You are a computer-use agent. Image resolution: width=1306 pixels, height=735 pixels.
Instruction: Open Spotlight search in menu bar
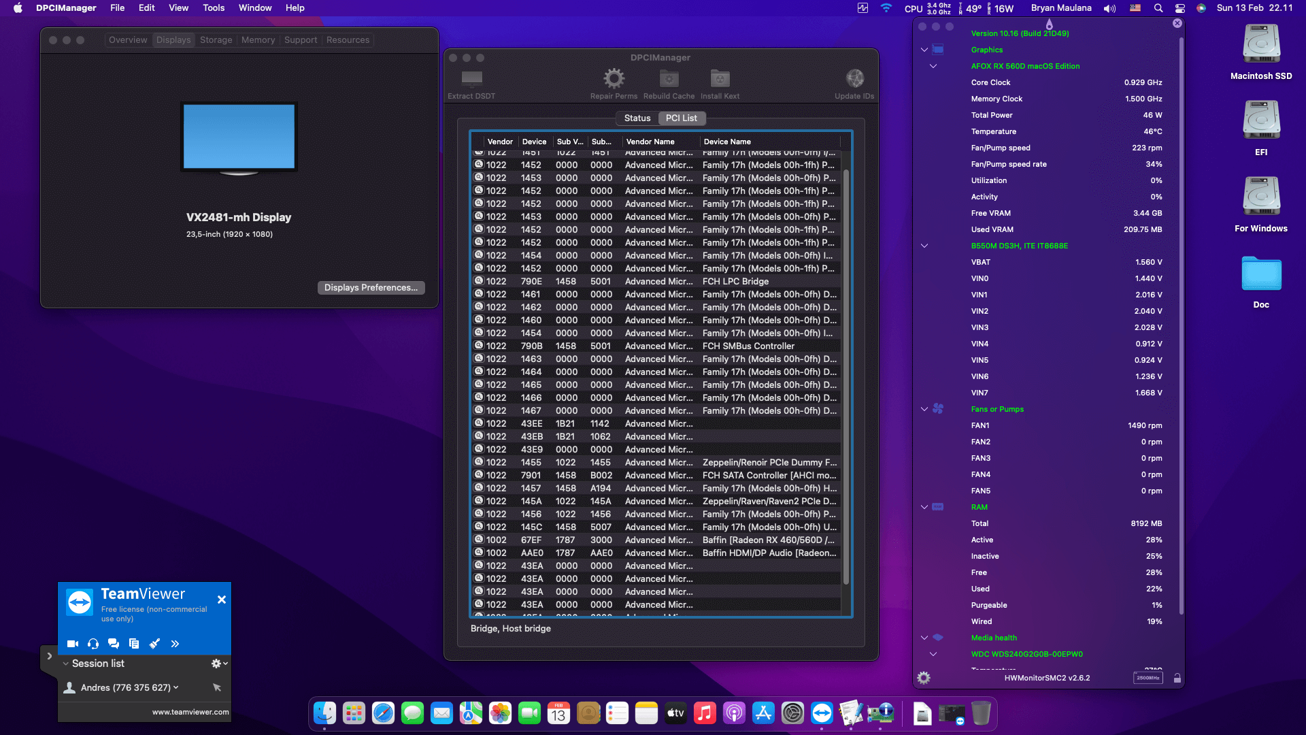[1158, 8]
